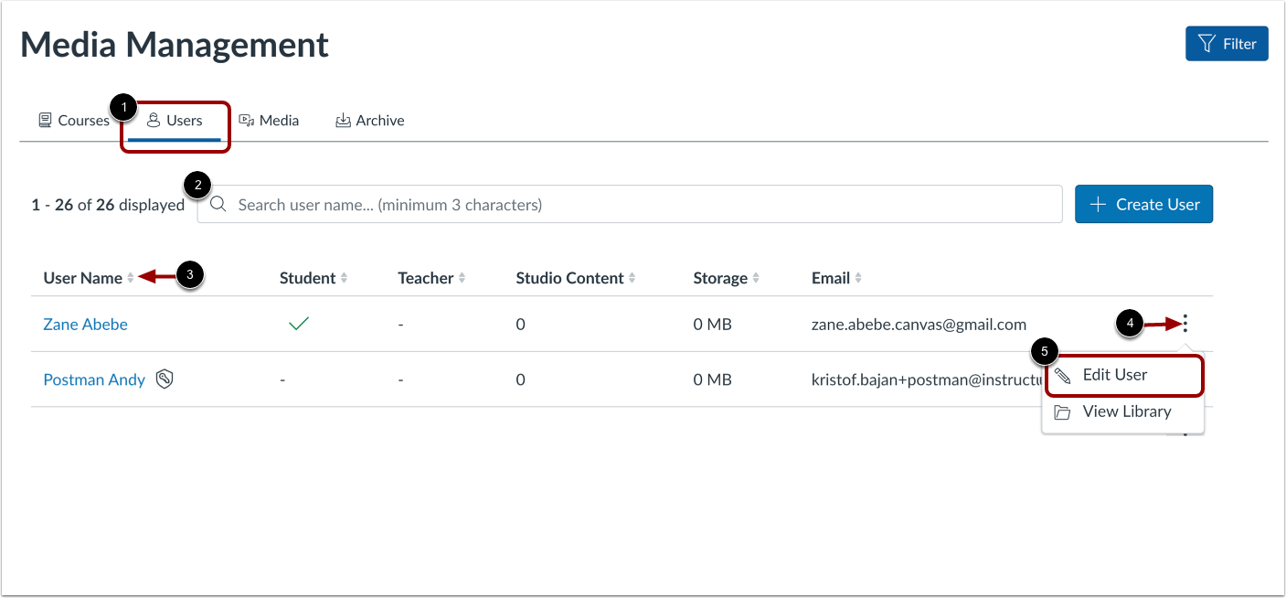Click the Courses tab icon
The width and height of the screenshot is (1286, 598).
coord(45,120)
